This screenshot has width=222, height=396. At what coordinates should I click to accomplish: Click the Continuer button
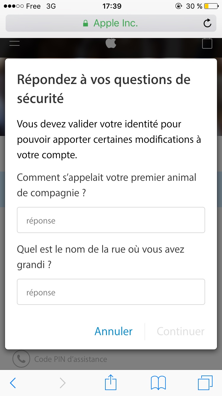pyautogui.click(x=181, y=331)
